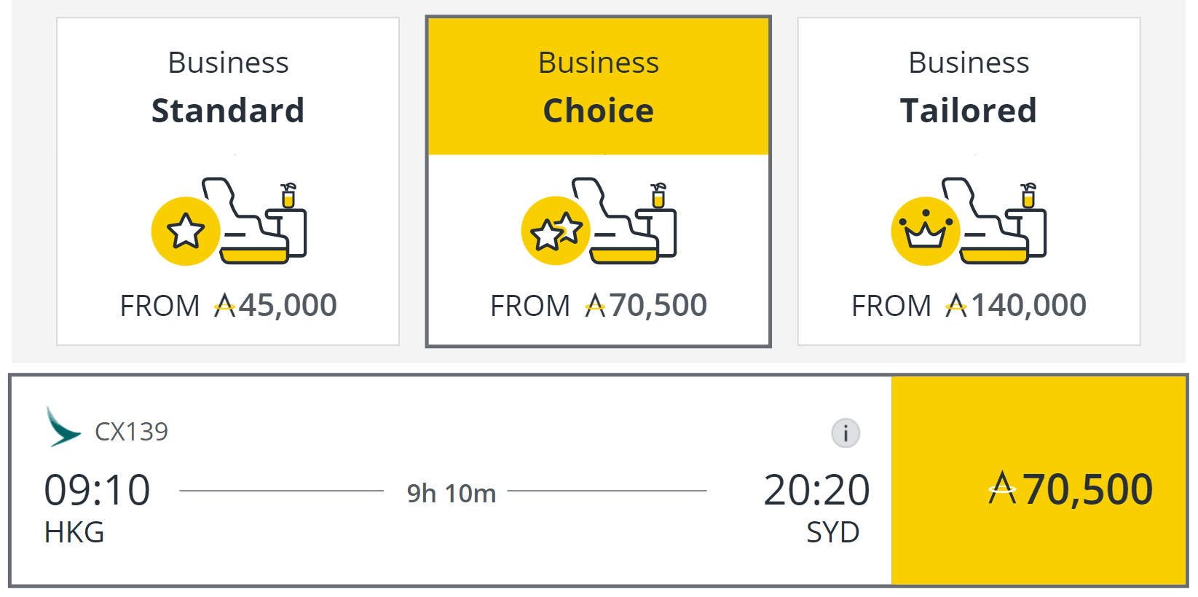Viewport: 1198px width, 597px height.
Task: Click the 9h 10m flight duration label
Action: [x=452, y=493]
